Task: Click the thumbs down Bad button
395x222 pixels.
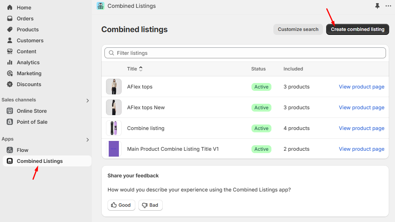Action: [x=150, y=205]
